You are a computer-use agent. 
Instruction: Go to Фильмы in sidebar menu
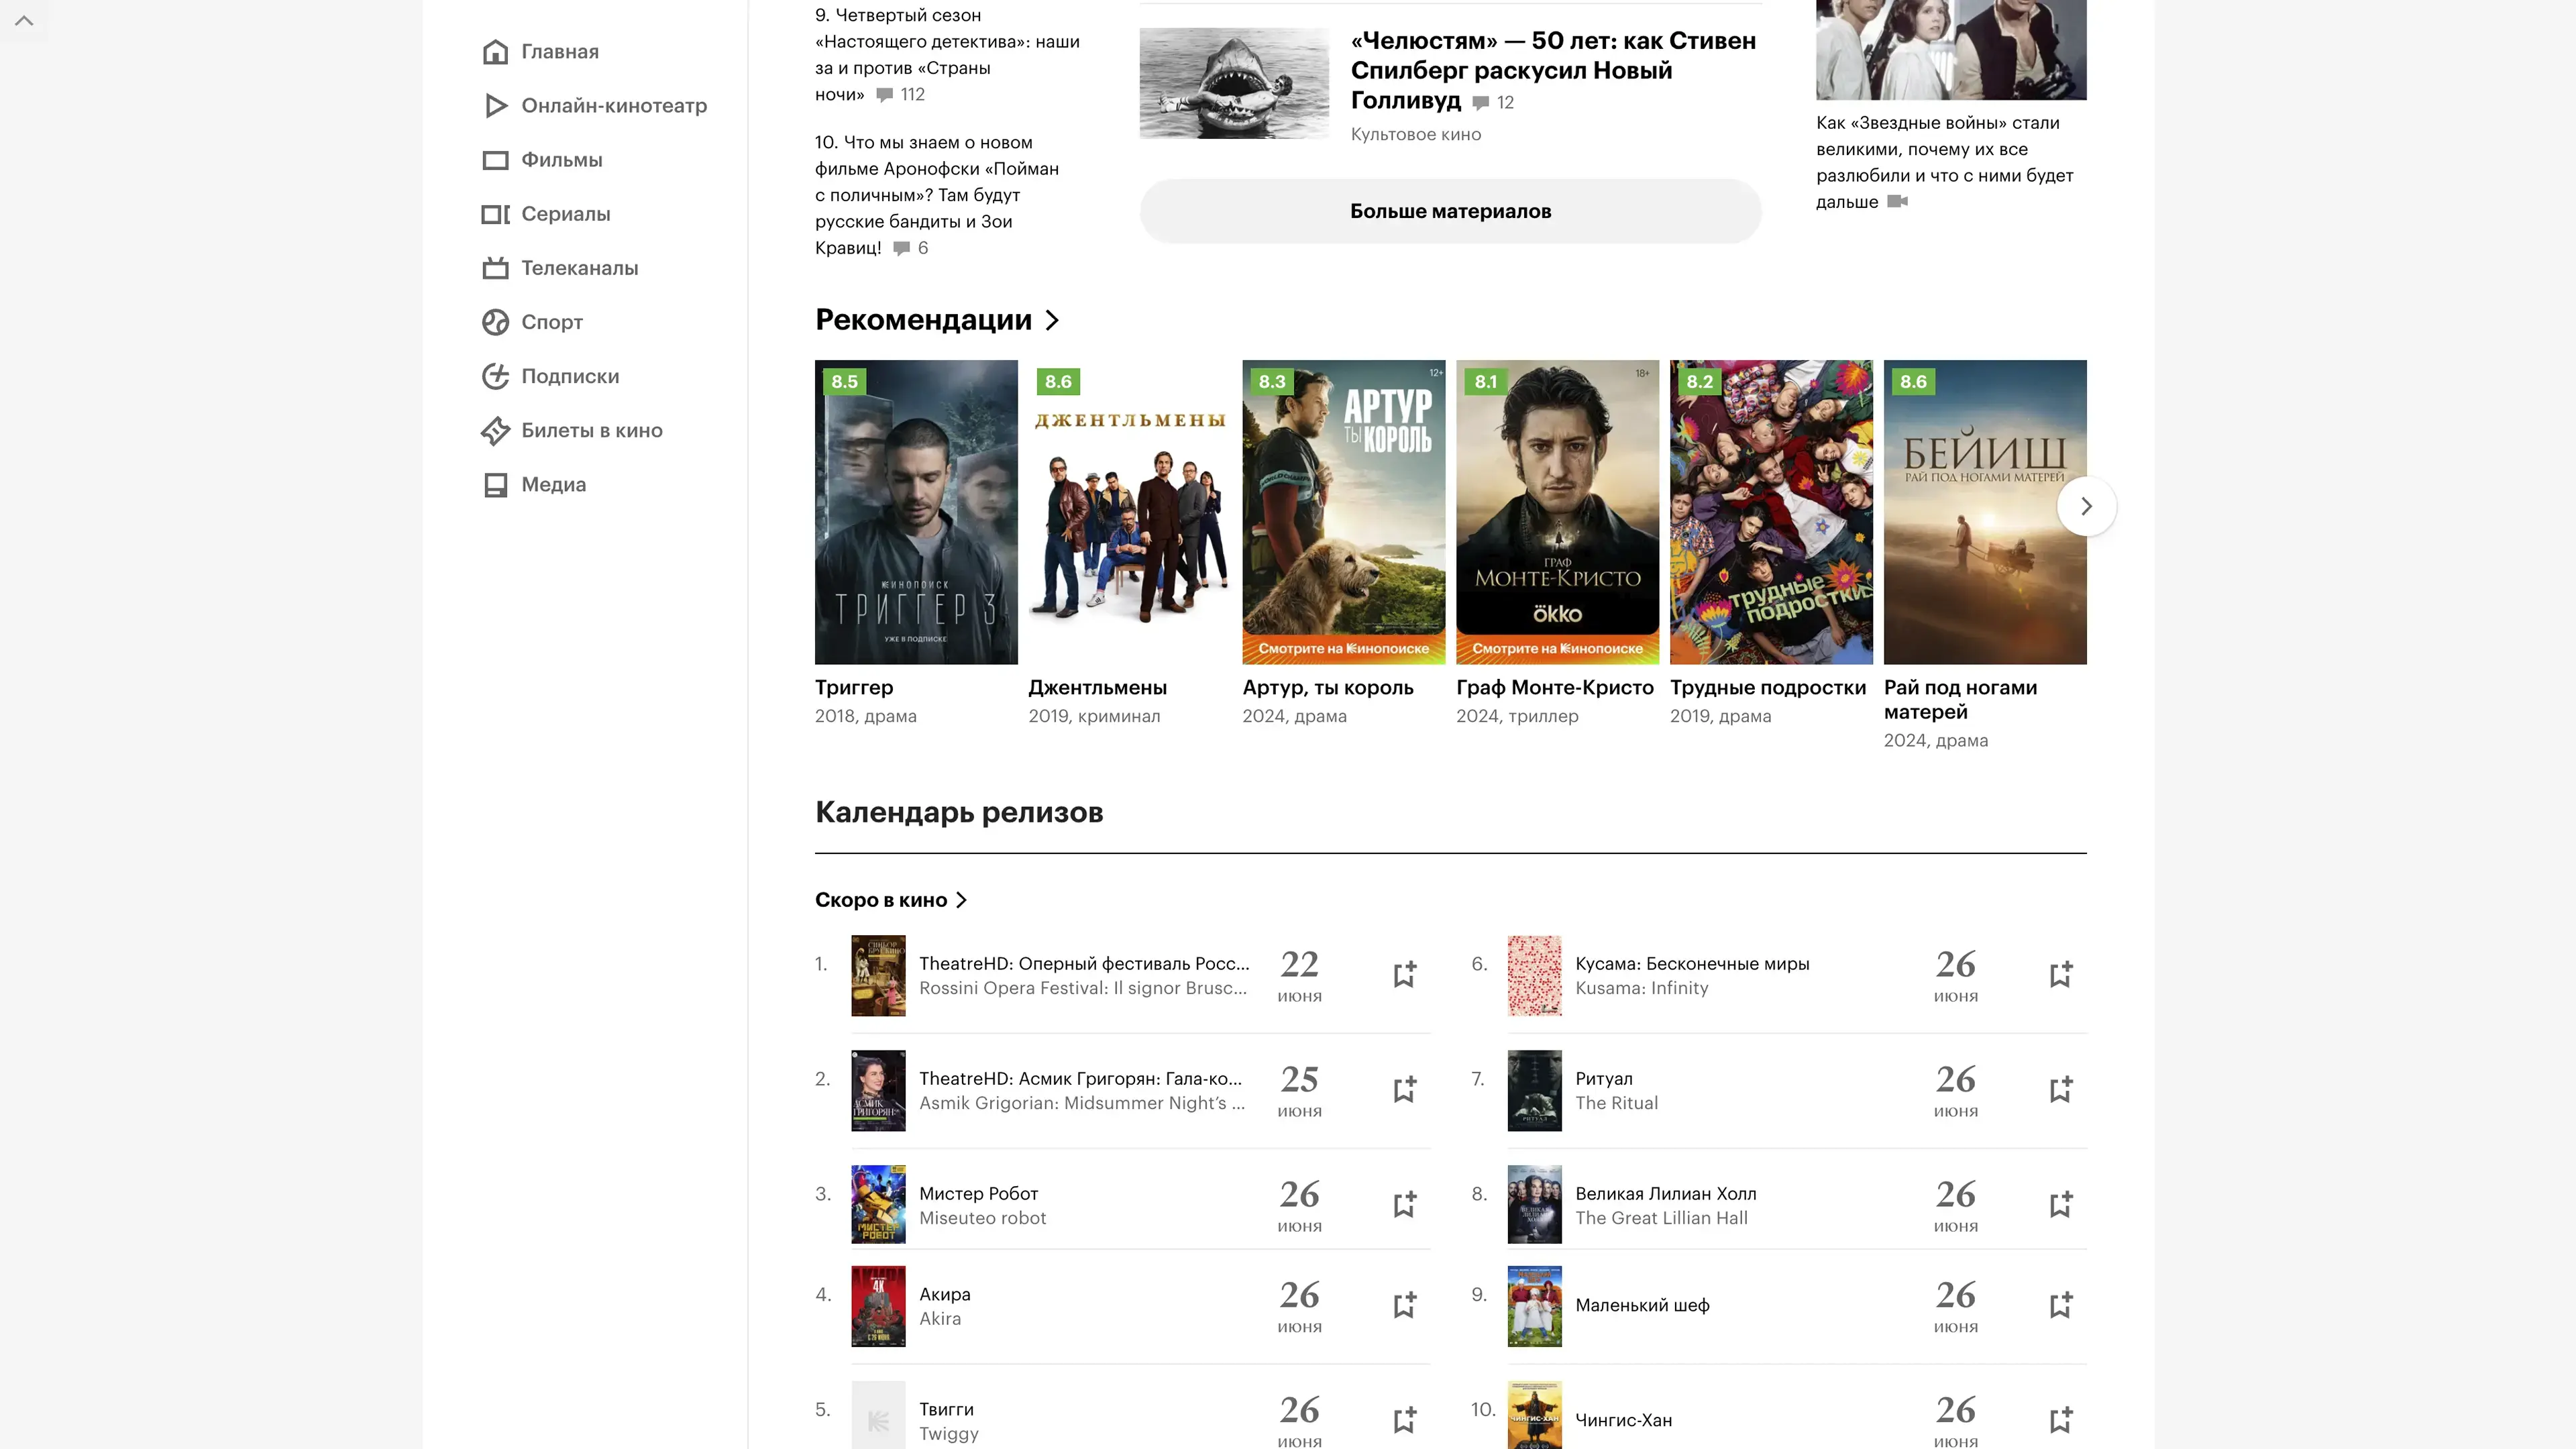561,160
